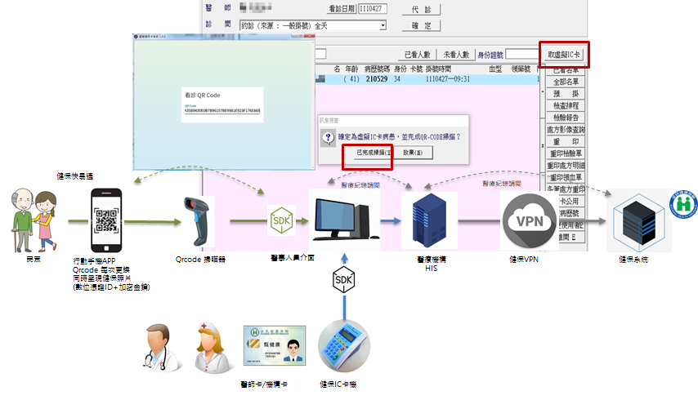Confirm with the 已完成掃描 dialog button
The width and height of the screenshot is (698, 400).
pyautogui.click(x=373, y=153)
